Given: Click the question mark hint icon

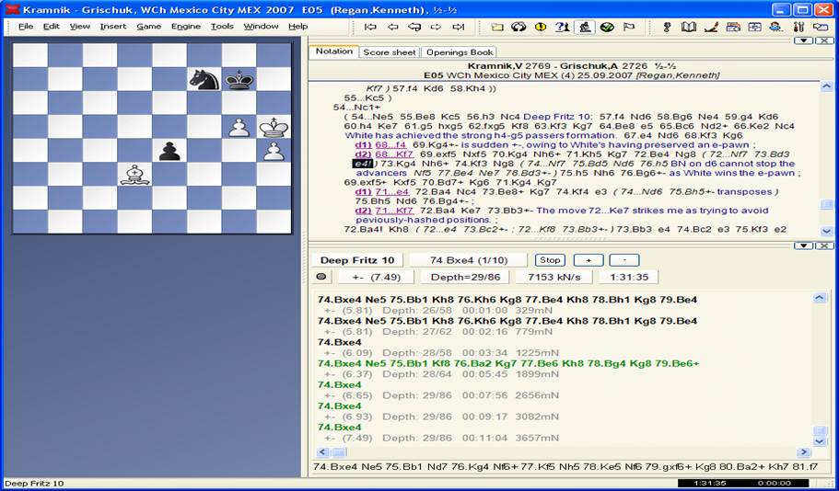Looking at the screenshot, I should (562, 27).
